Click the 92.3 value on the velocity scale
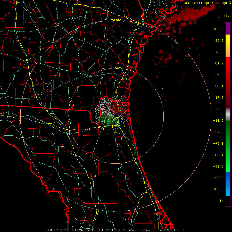 pos(219,40)
